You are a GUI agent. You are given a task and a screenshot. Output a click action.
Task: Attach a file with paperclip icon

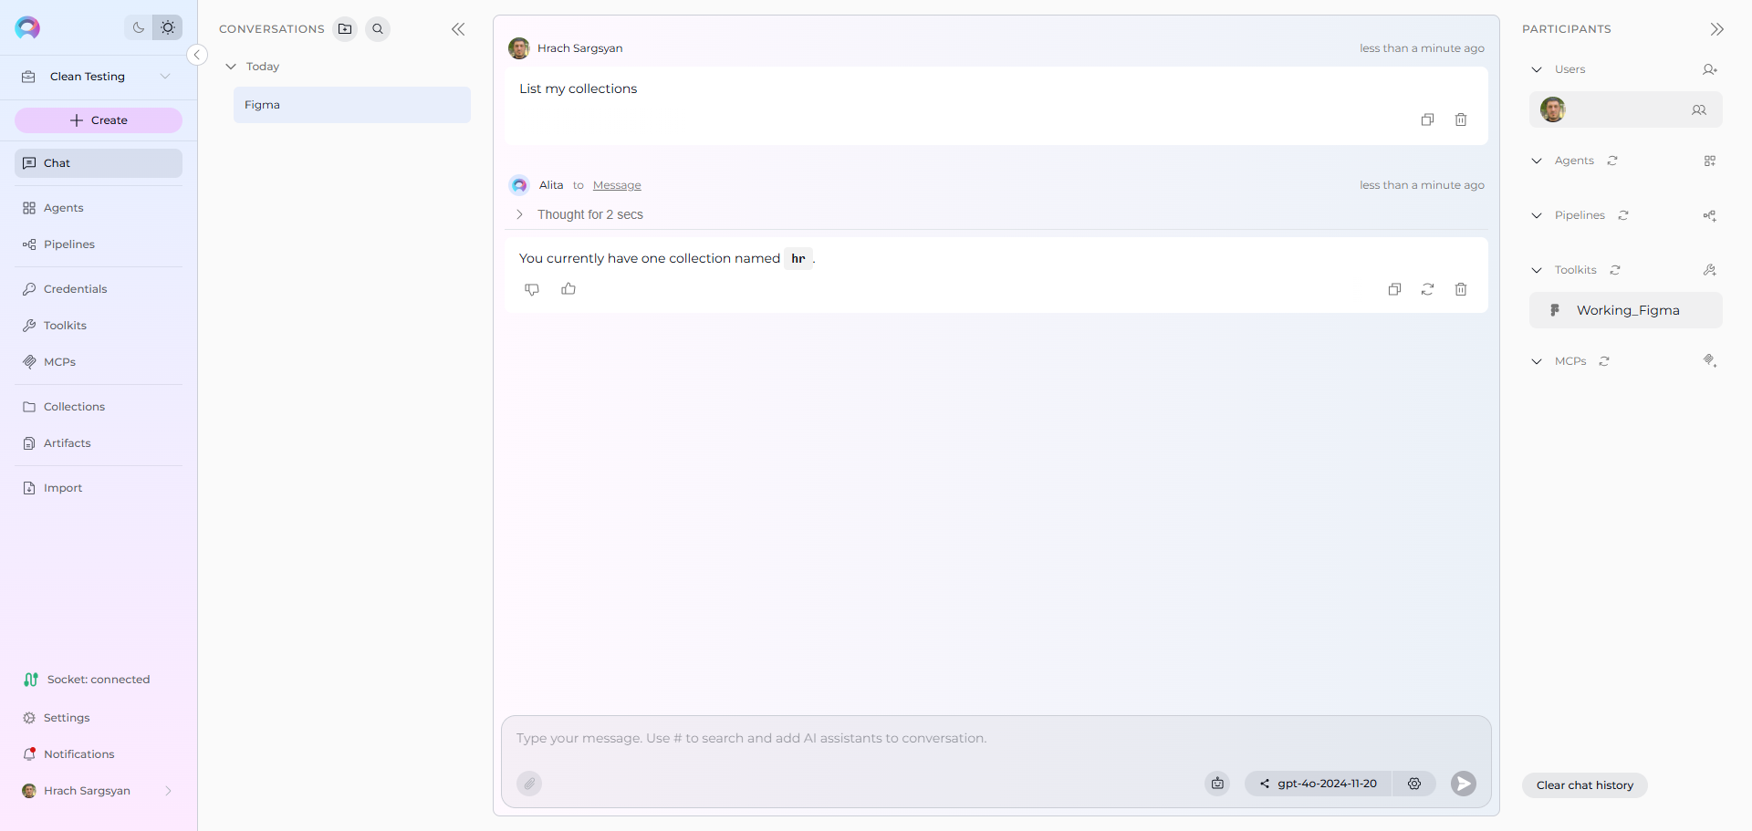click(529, 784)
